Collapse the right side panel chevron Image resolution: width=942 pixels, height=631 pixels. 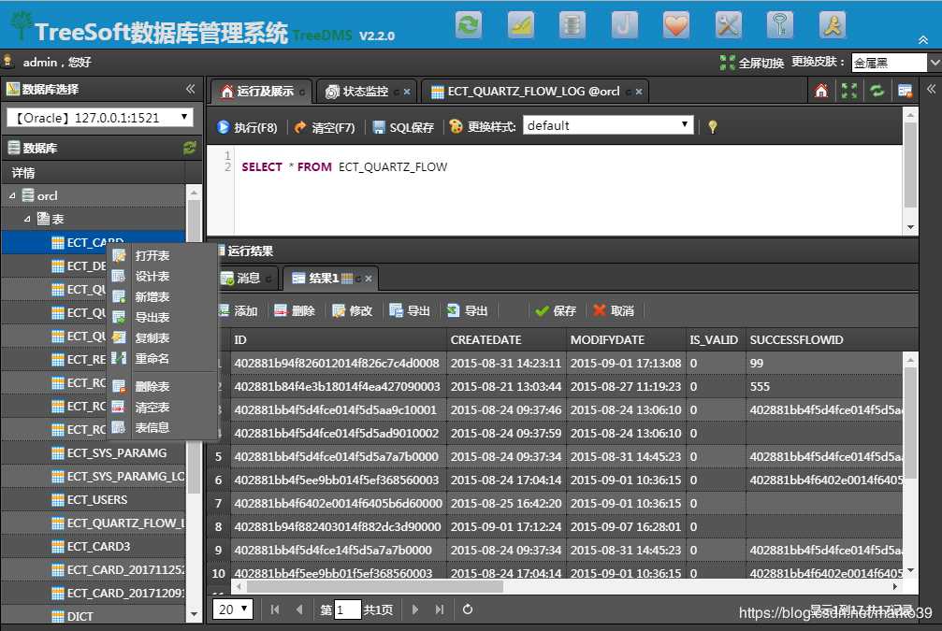click(931, 89)
